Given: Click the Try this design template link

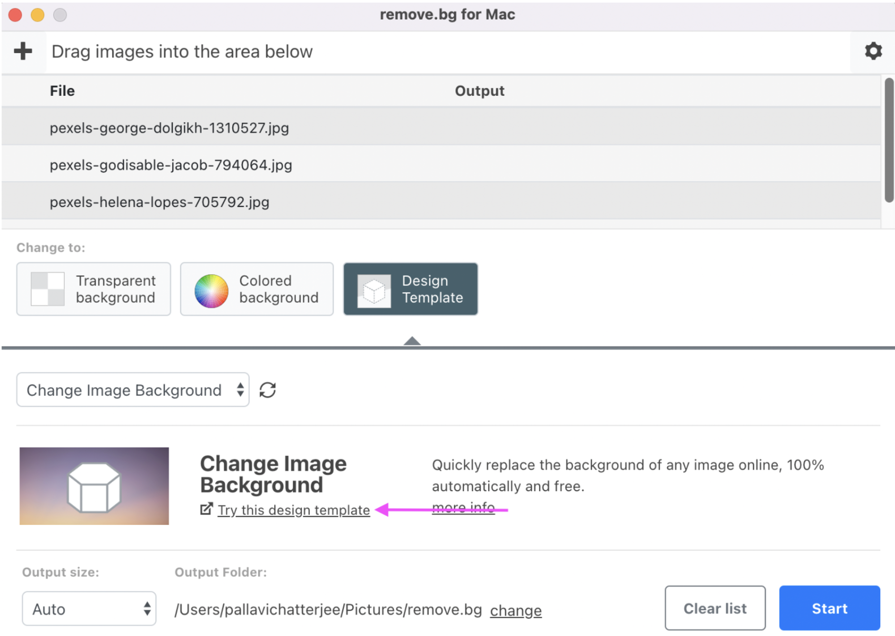Looking at the screenshot, I should pyautogui.click(x=294, y=510).
